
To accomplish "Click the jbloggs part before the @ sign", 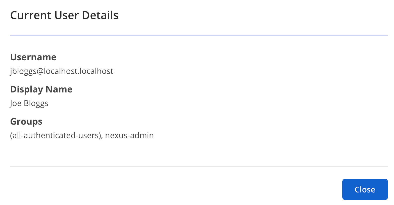I will (x=23, y=71).
